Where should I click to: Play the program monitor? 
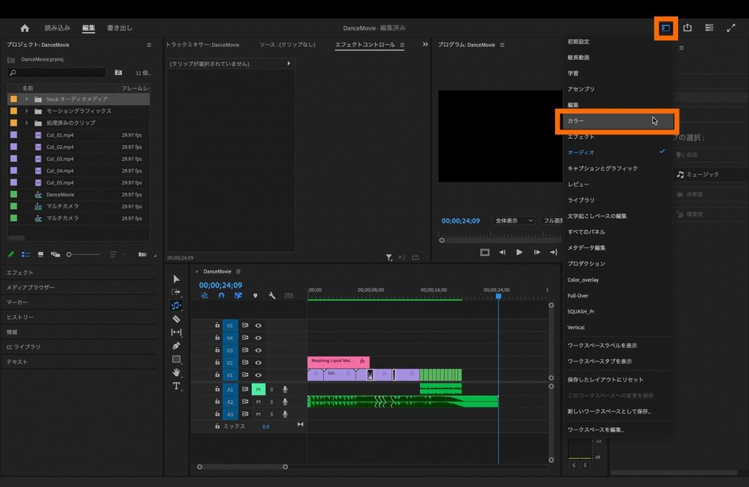tap(519, 253)
